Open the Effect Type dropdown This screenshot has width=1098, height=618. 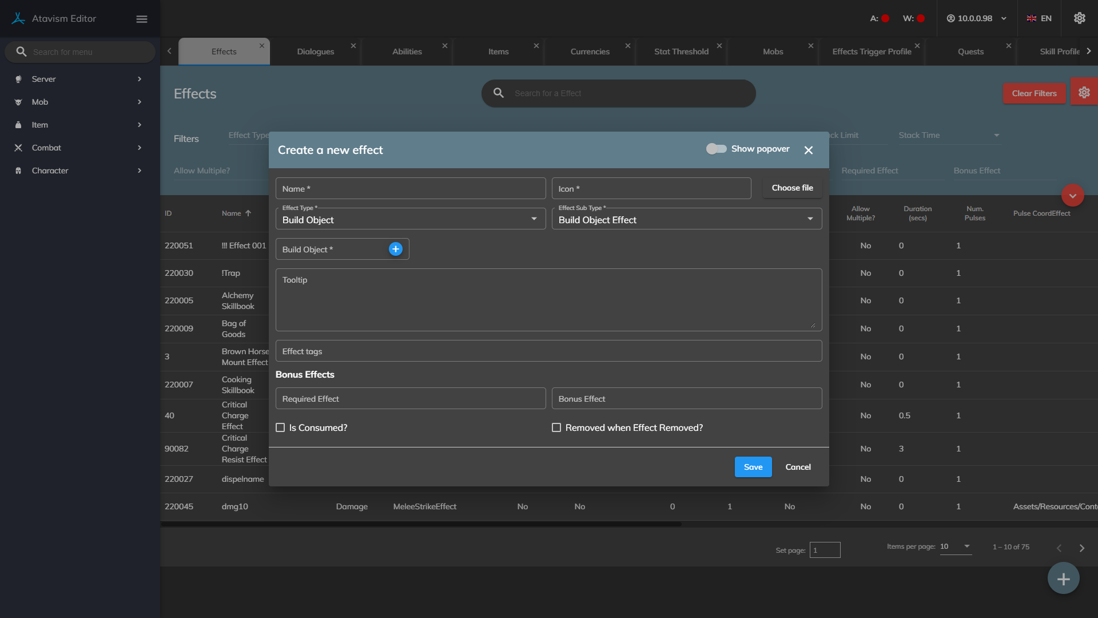coord(410,220)
